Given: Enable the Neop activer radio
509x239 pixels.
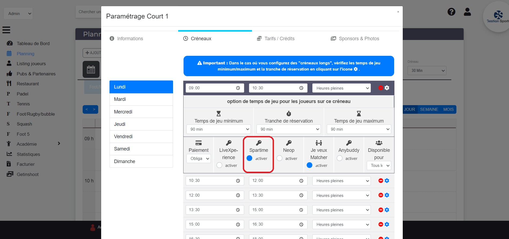Looking at the screenshot, I should (x=279, y=158).
